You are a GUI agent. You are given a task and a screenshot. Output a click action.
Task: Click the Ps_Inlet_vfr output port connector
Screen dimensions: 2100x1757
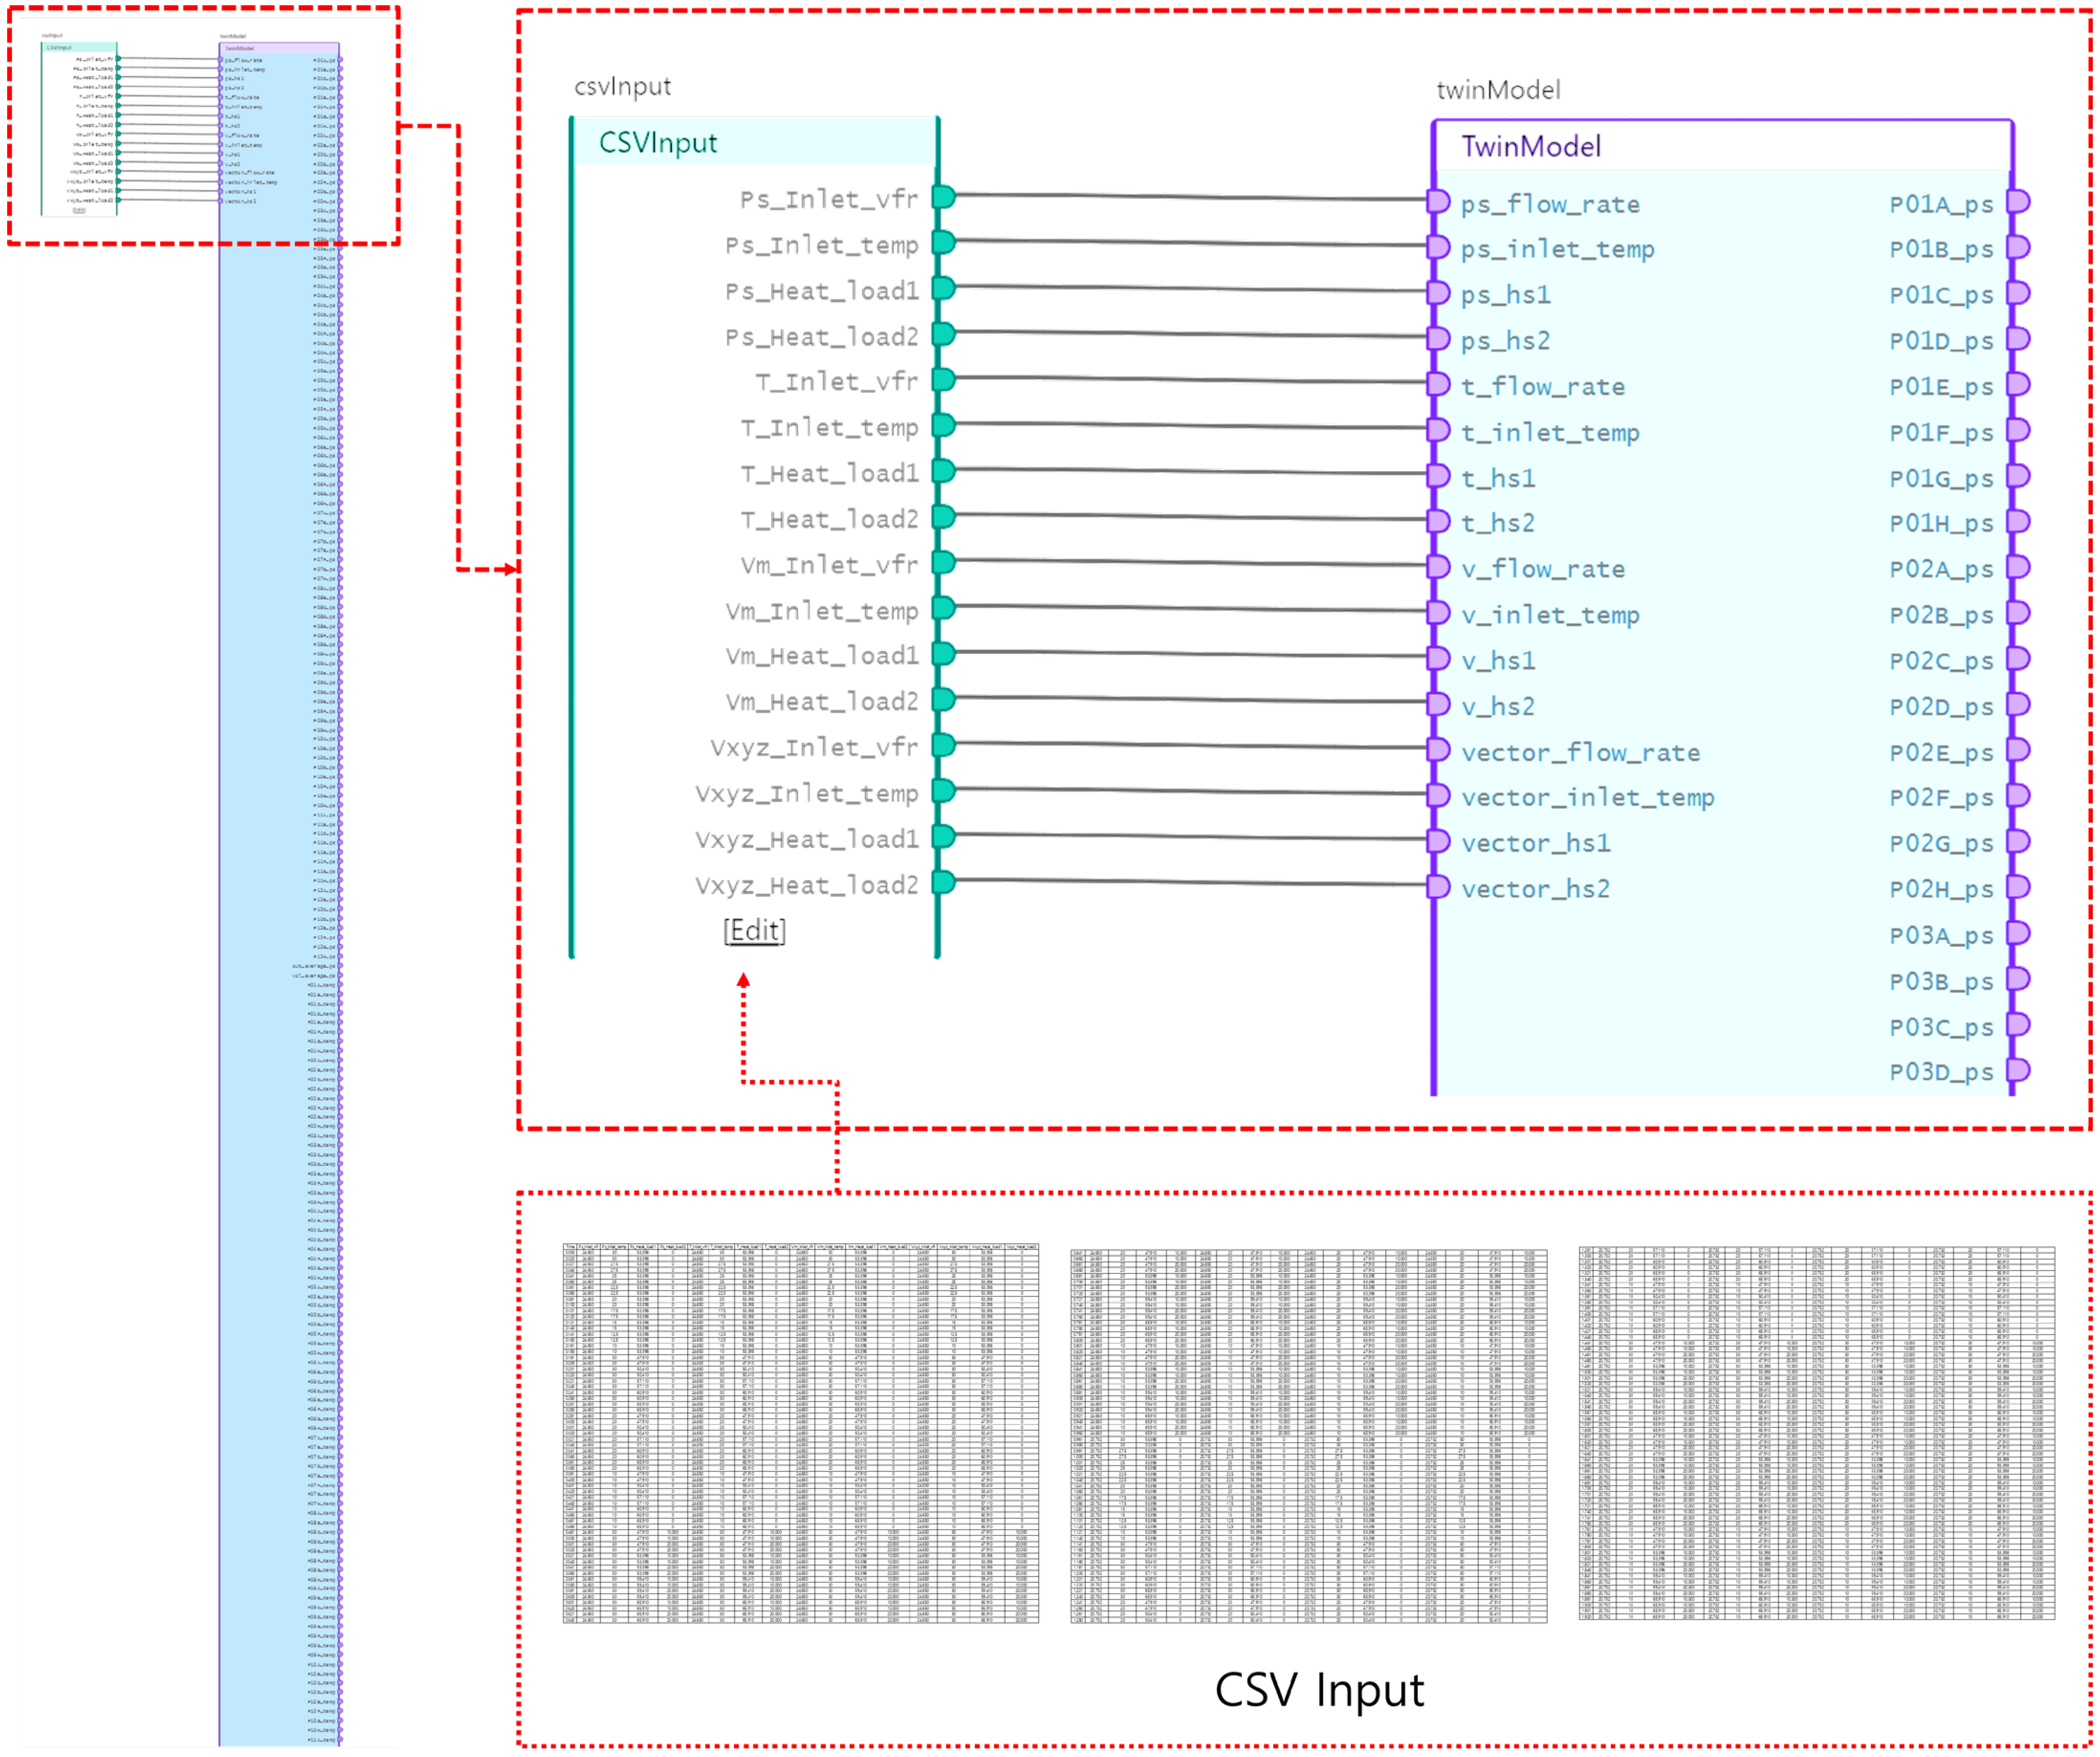[943, 197]
